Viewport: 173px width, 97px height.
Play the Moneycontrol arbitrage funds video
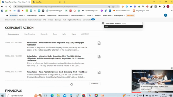point(152,81)
